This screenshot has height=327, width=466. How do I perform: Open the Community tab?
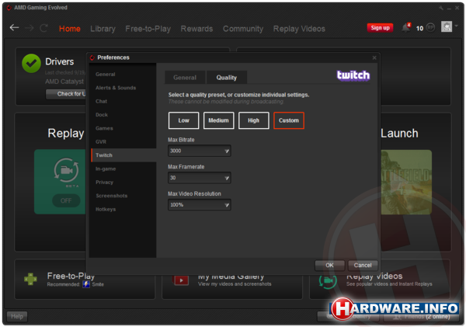click(x=243, y=29)
